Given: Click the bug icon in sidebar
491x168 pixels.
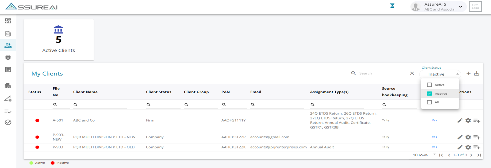Looking at the screenshot, I should tap(8, 57).
